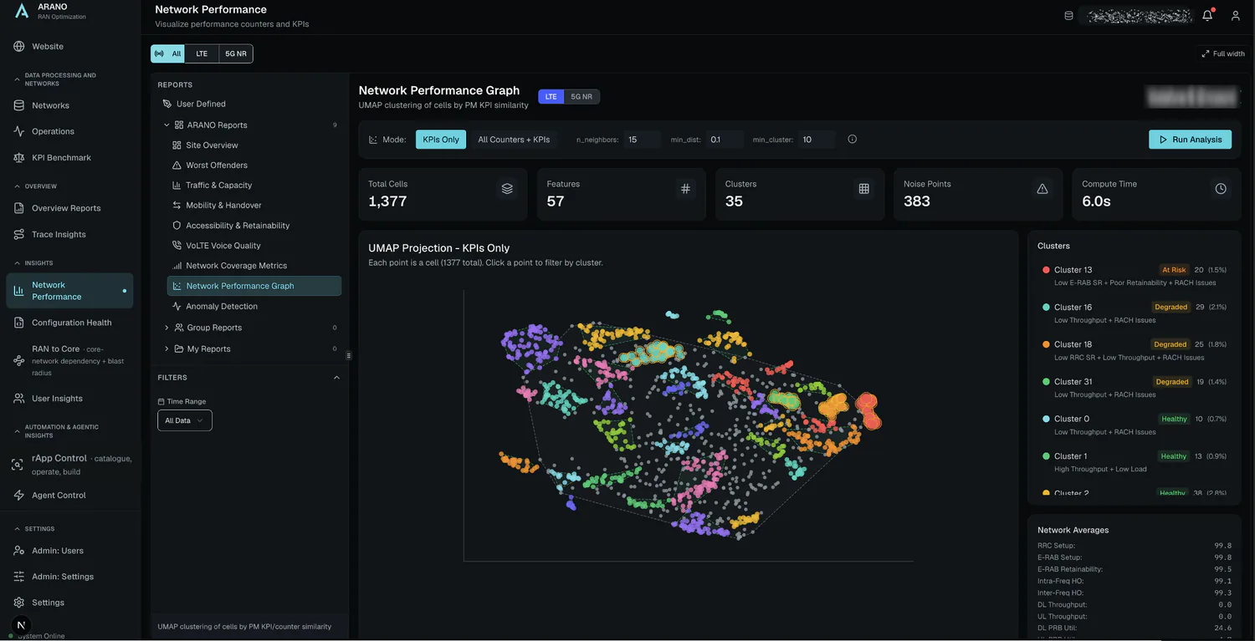Select Cluster 13 red color dot
Screen dimensions: 1255x641
[1046, 270]
